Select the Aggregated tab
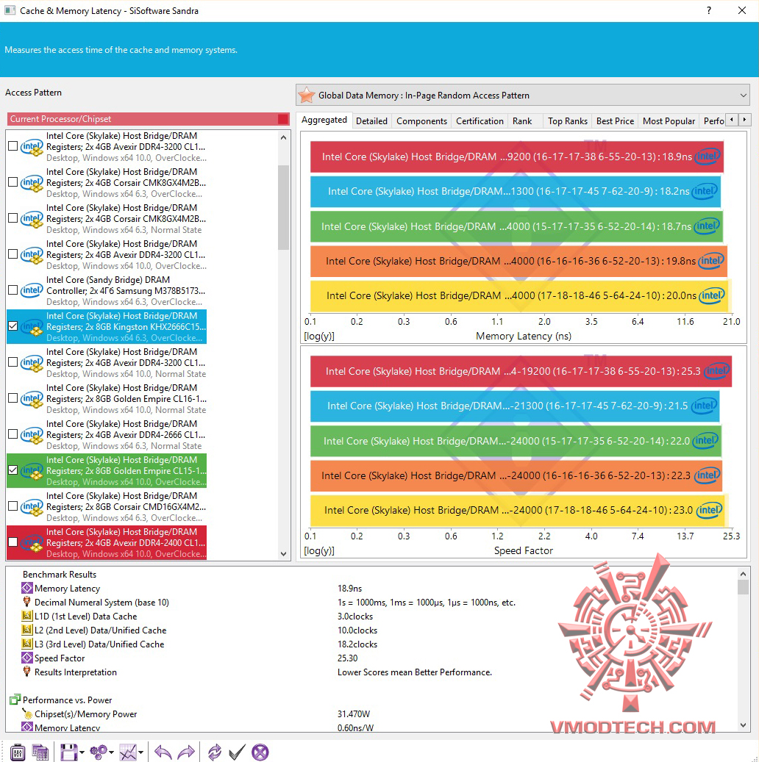 (324, 120)
